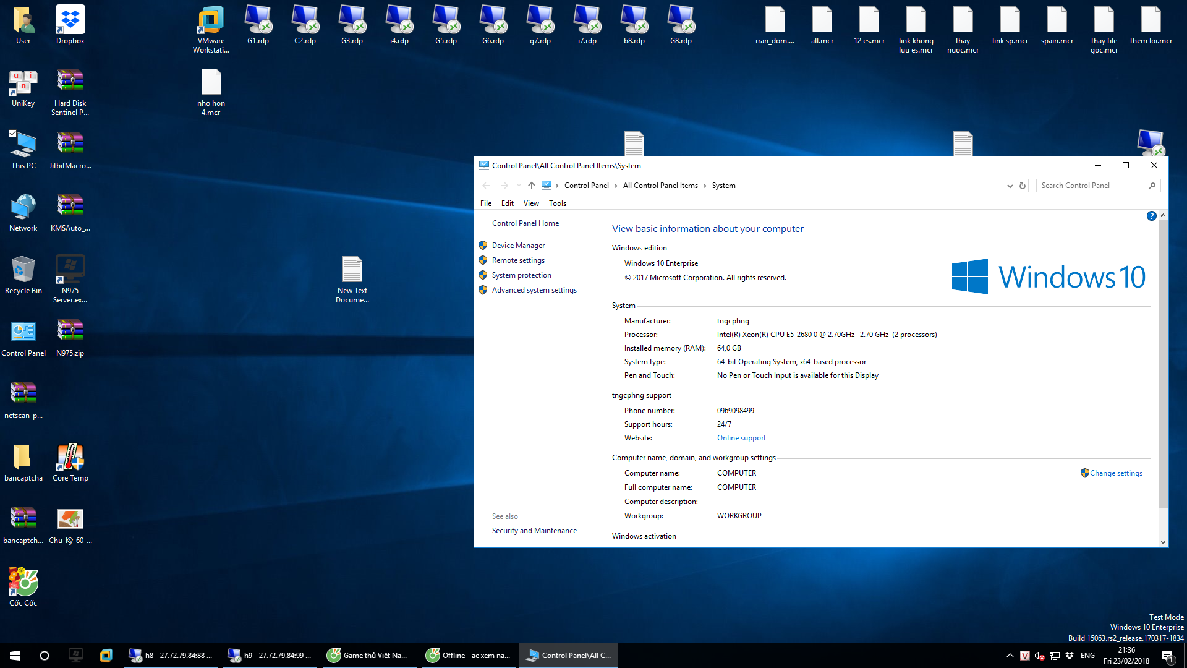Expand the chevron after All Control Panel Items
This screenshot has height=668, width=1187.
pyautogui.click(x=705, y=186)
